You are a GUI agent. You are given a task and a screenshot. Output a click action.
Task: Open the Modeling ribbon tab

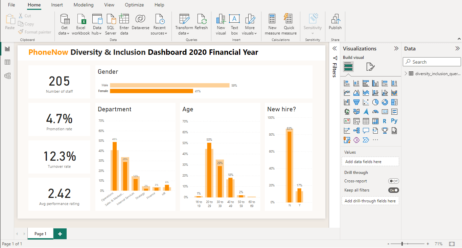coord(84,5)
